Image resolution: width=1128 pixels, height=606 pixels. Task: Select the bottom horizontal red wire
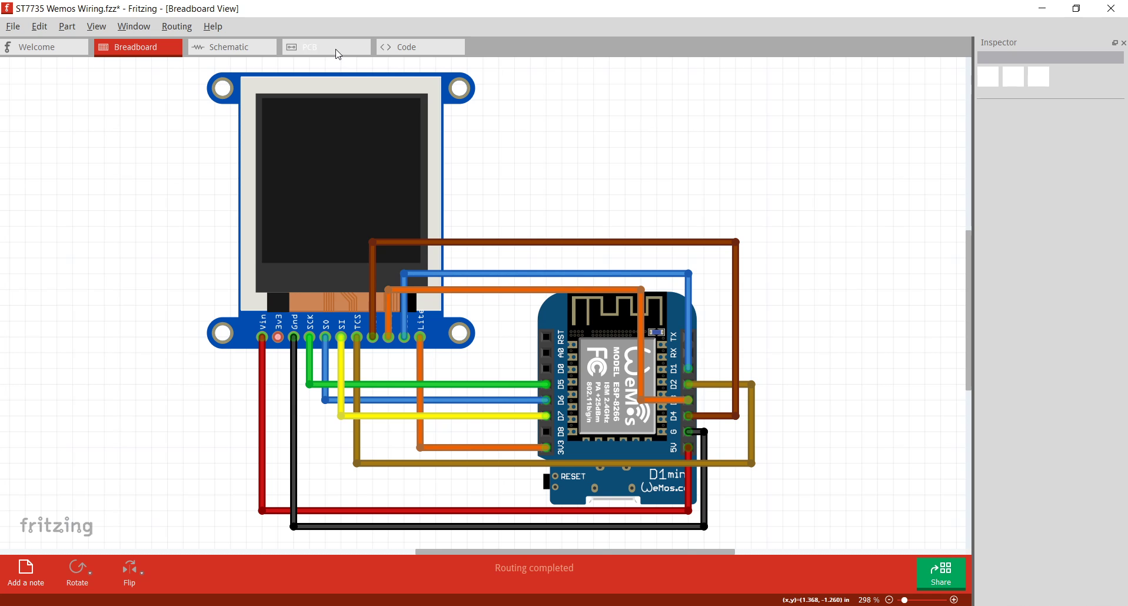(475, 511)
